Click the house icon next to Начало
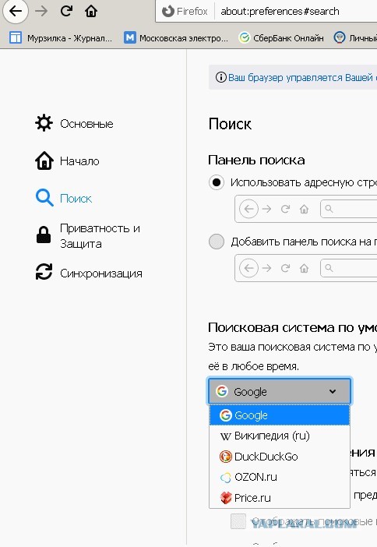 (44, 161)
